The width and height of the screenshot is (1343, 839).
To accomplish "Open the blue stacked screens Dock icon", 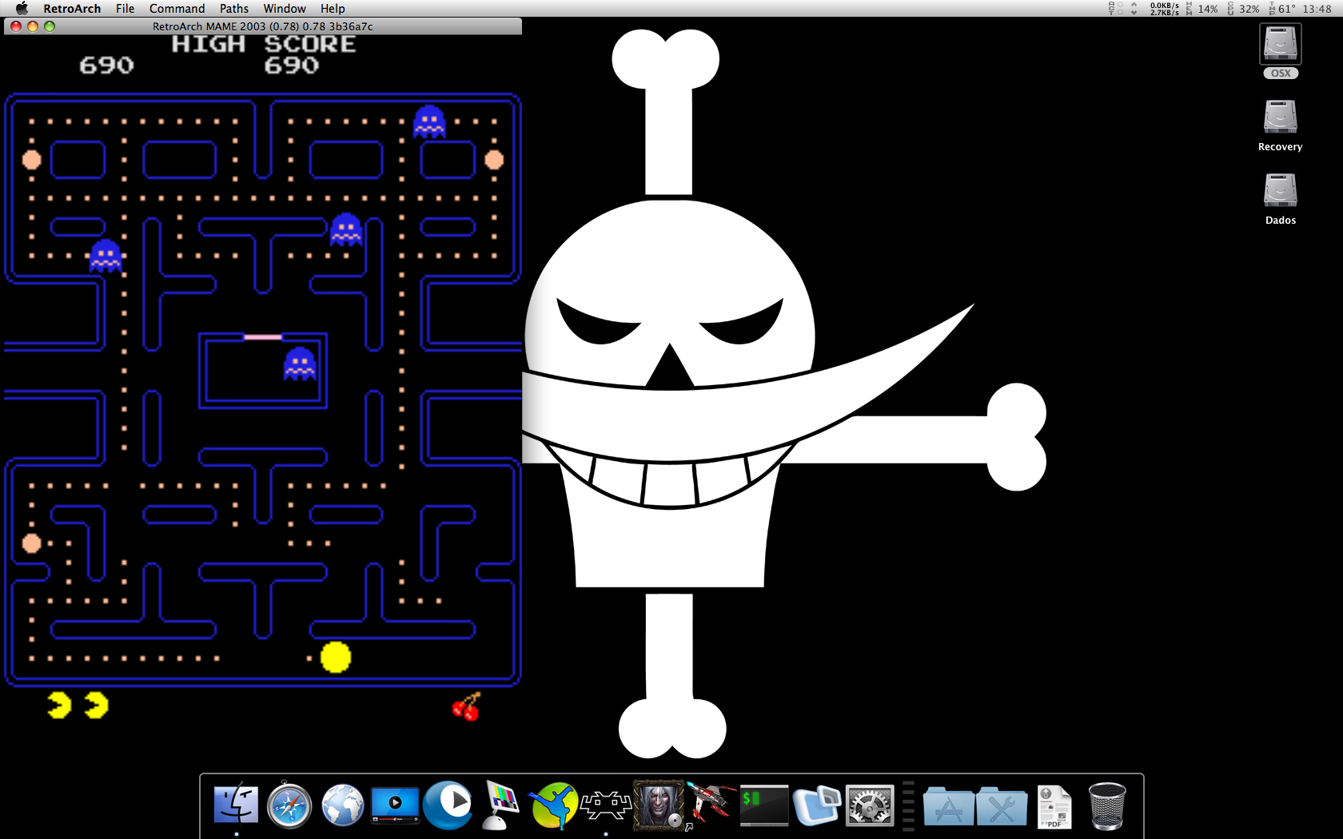I will [x=817, y=805].
